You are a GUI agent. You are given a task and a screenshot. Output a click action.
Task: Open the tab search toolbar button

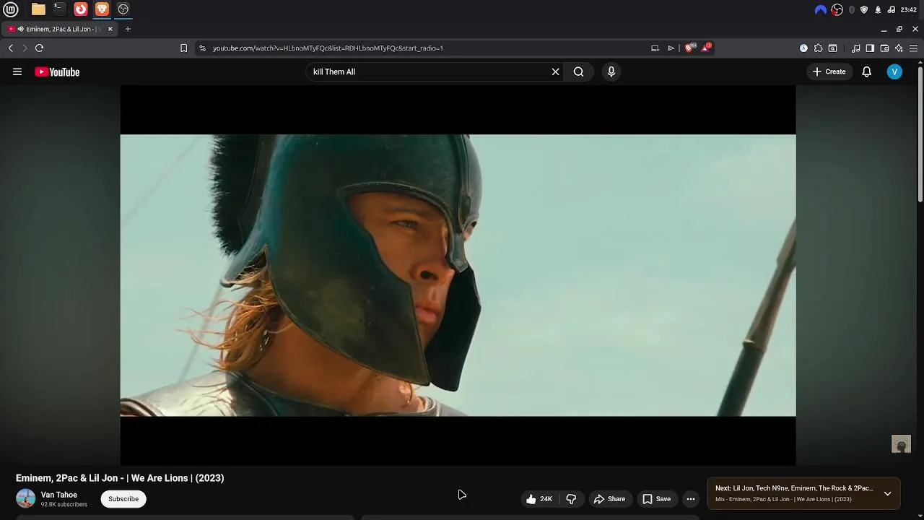pyautogui.click(x=832, y=48)
